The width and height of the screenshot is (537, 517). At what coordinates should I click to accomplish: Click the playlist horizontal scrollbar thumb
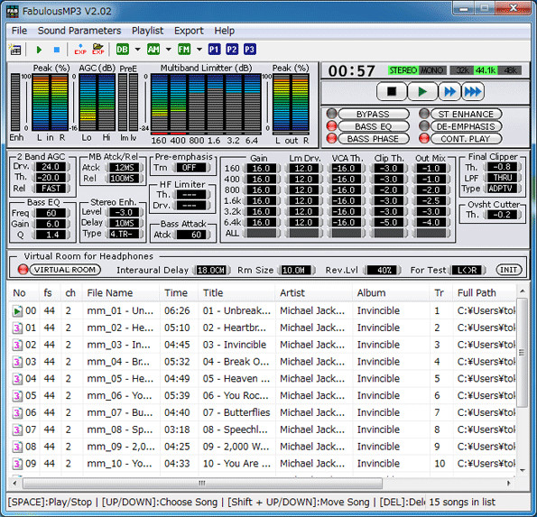tap(202, 483)
